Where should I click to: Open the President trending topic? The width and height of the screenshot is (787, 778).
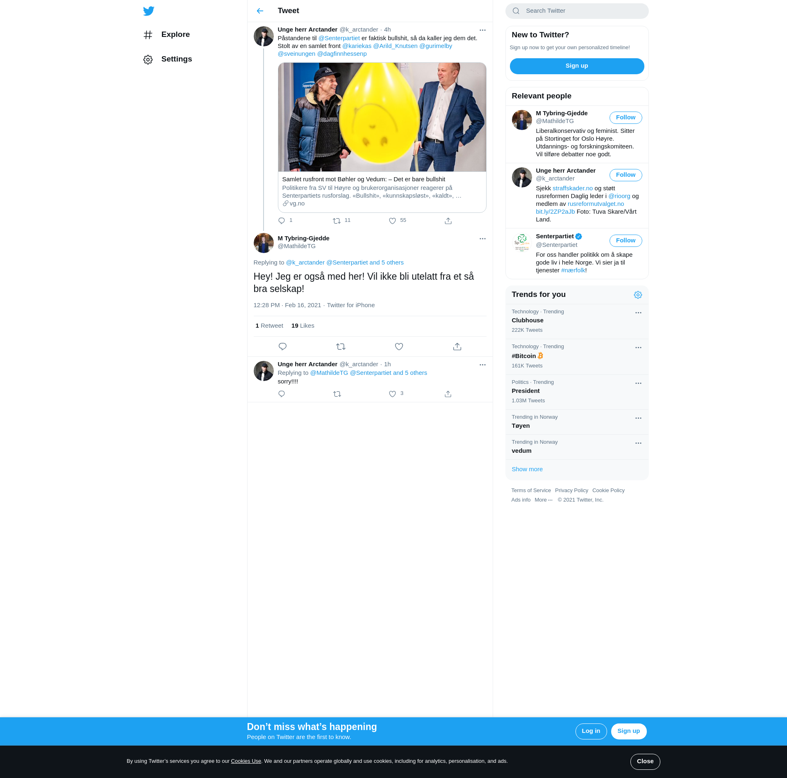(577, 392)
